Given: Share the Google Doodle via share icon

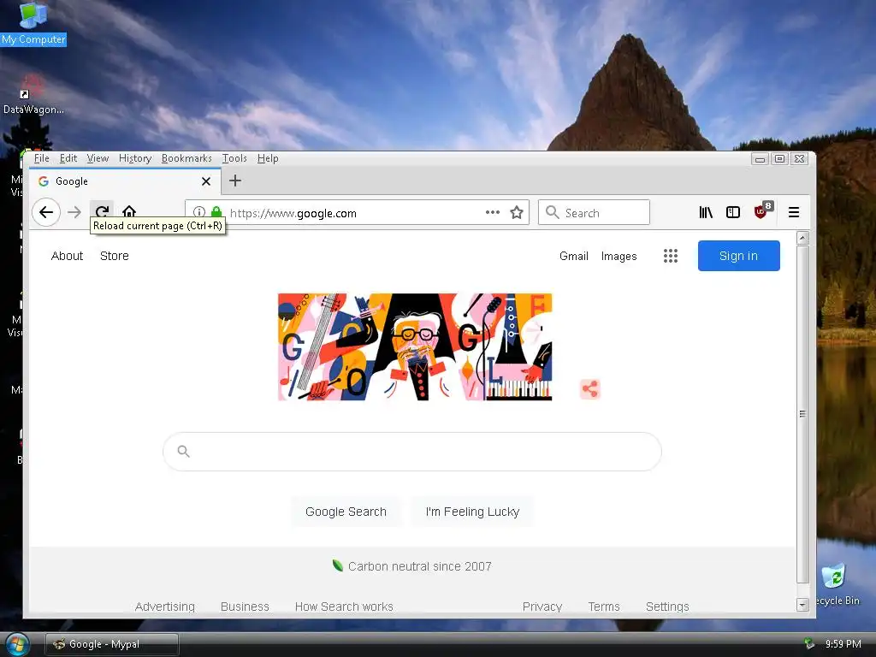Looking at the screenshot, I should 590,389.
